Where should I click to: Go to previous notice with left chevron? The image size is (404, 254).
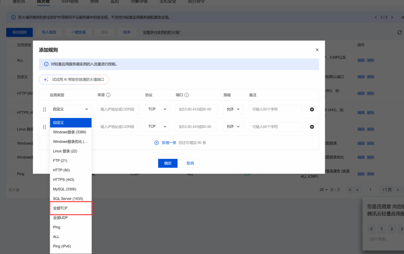click(376, 17)
